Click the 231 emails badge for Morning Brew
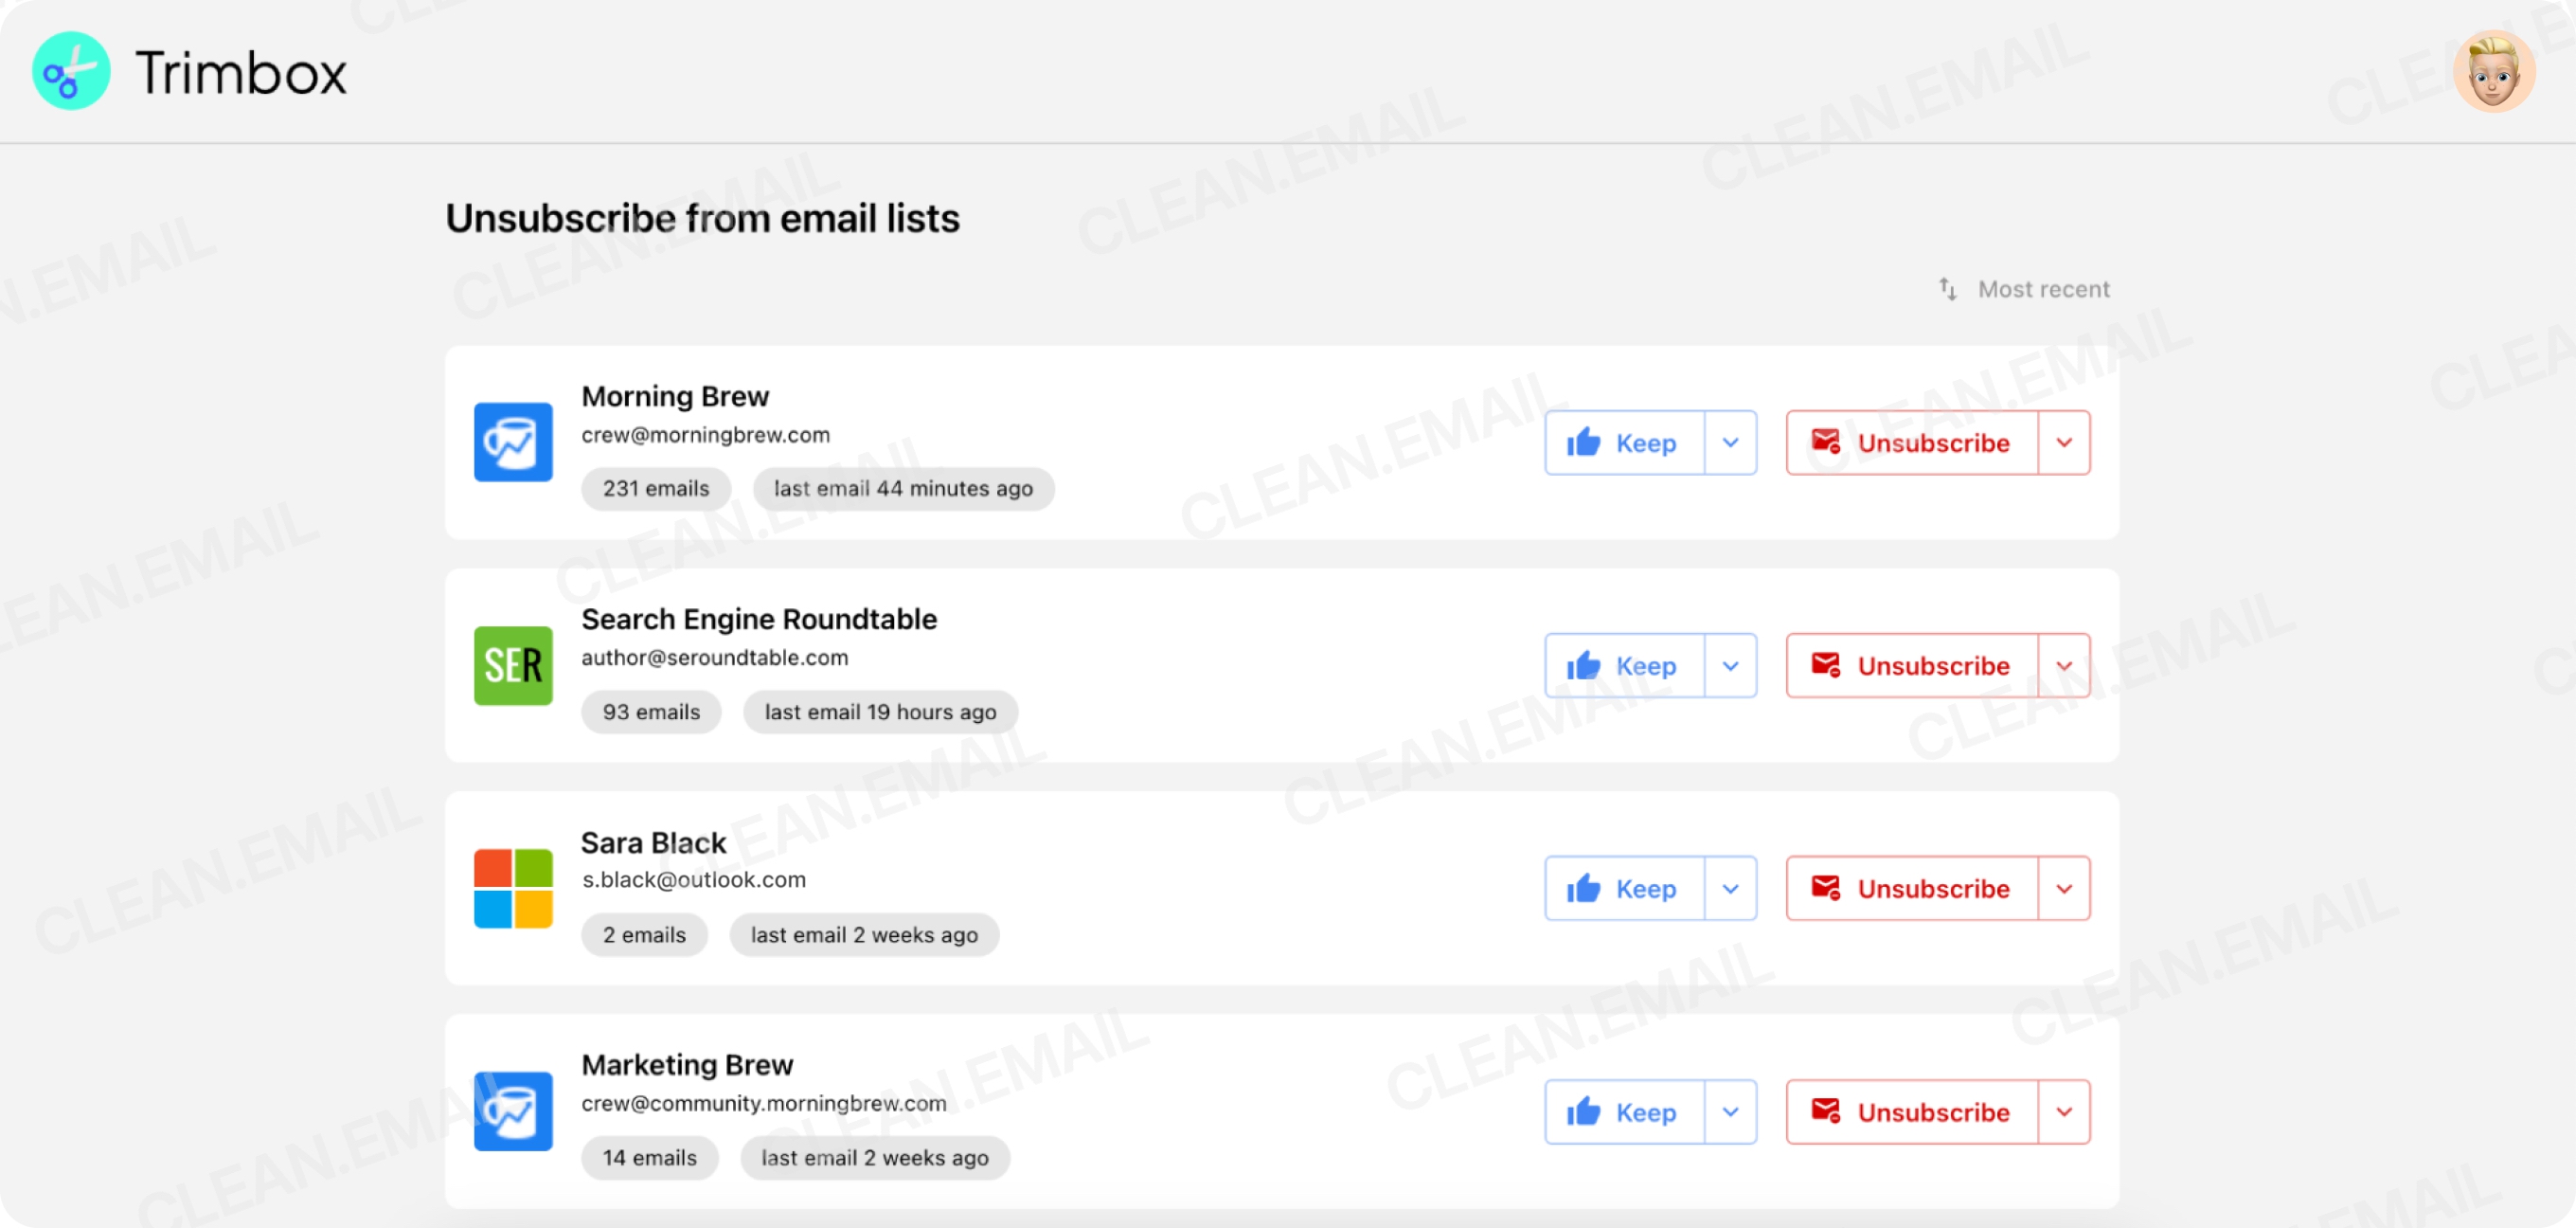 pyautogui.click(x=655, y=488)
